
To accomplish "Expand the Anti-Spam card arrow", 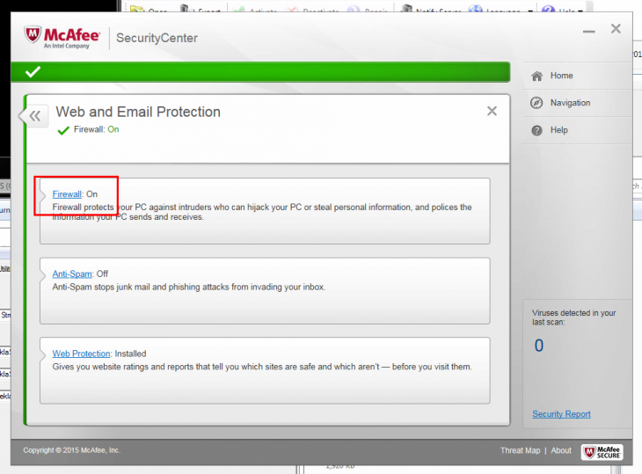I will click(42, 274).
